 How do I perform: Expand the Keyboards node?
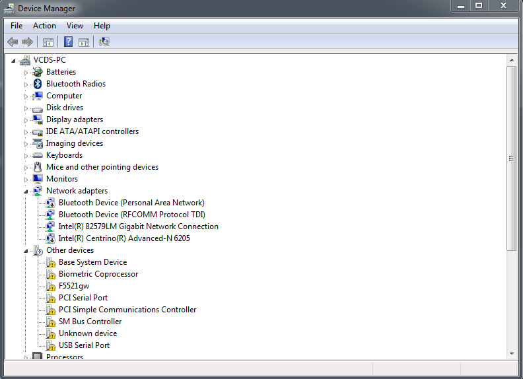click(26, 156)
